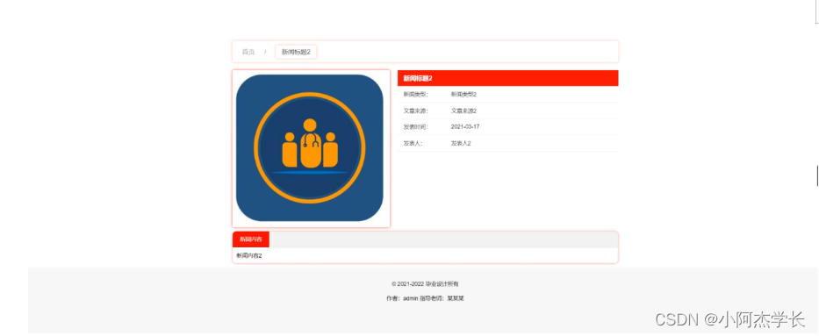Select the 发表人: label
The width and height of the screenshot is (819, 336).
click(413, 143)
